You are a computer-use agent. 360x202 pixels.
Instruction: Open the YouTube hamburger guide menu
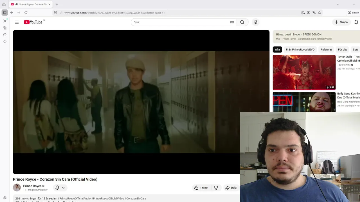tap(17, 22)
